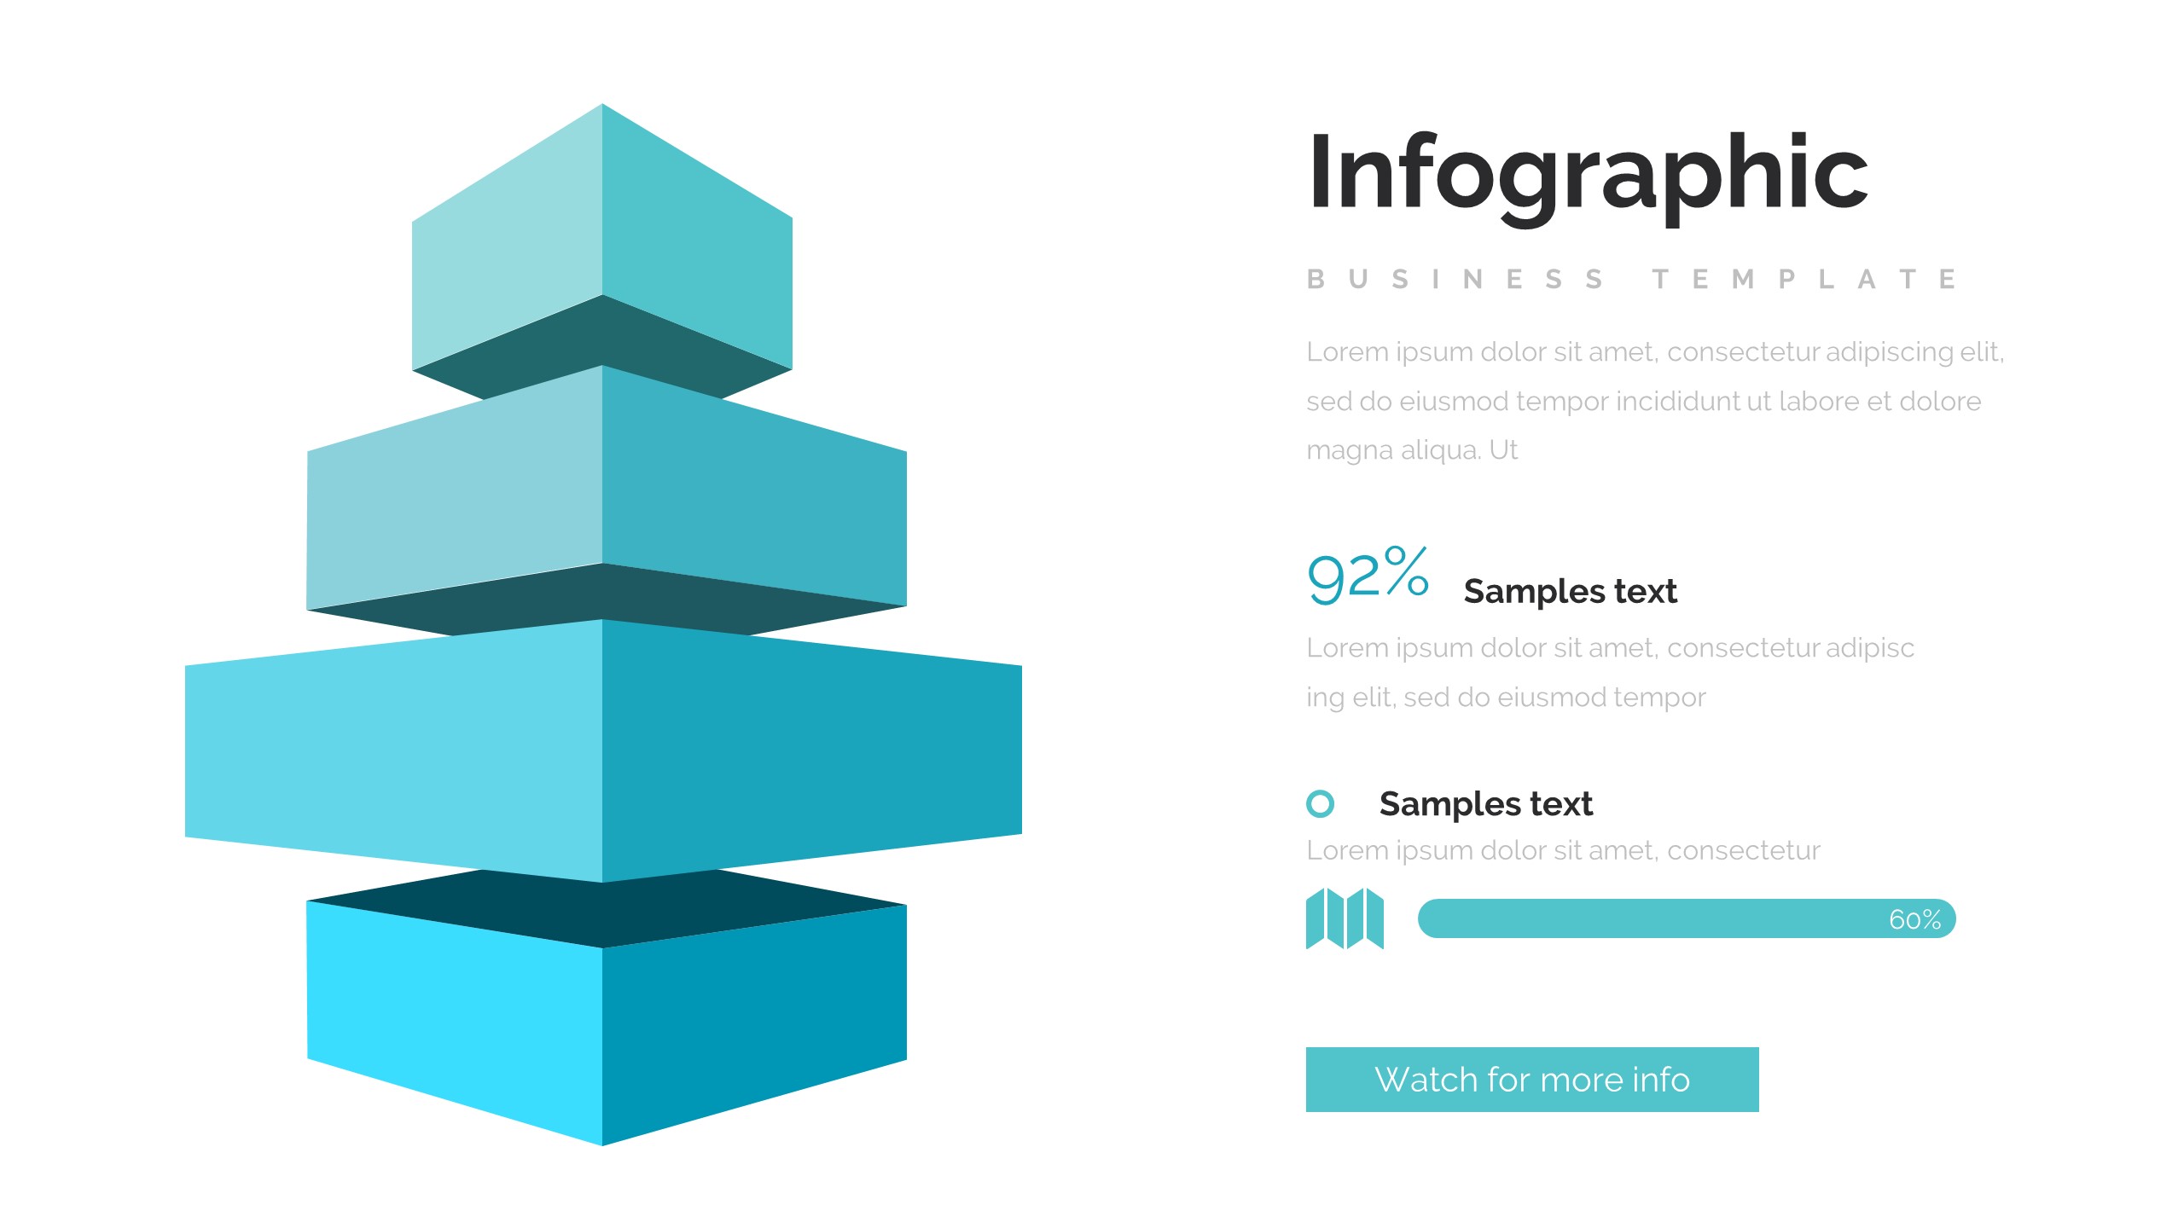Click "Samples text" heading beside ring bullet
This screenshot has height=1228, width=2184.
click(x=1485, y=803)
